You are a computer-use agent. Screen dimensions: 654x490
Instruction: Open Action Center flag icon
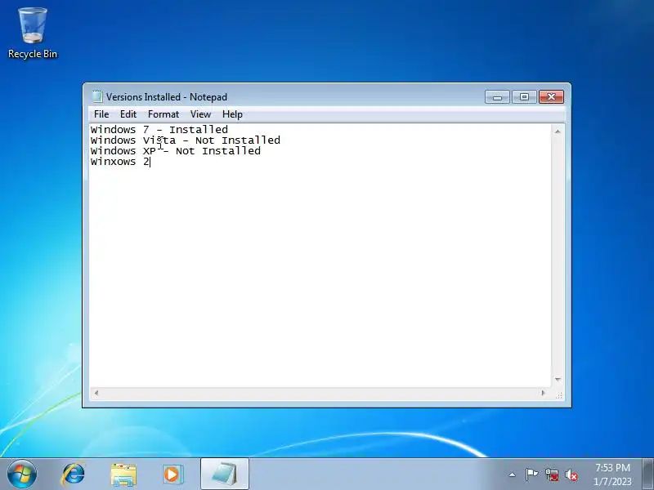point(531,474)
